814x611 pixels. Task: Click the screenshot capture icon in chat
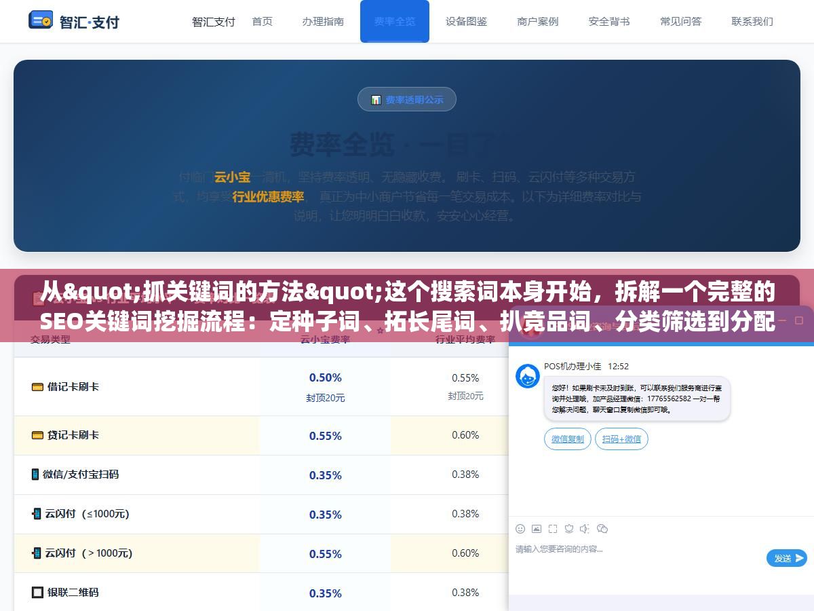point(553,529)
